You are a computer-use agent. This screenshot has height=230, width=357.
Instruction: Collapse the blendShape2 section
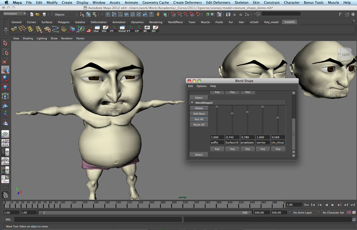tap(192, 102)
